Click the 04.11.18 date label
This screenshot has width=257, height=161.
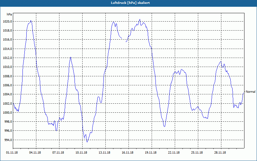point(35,153)
